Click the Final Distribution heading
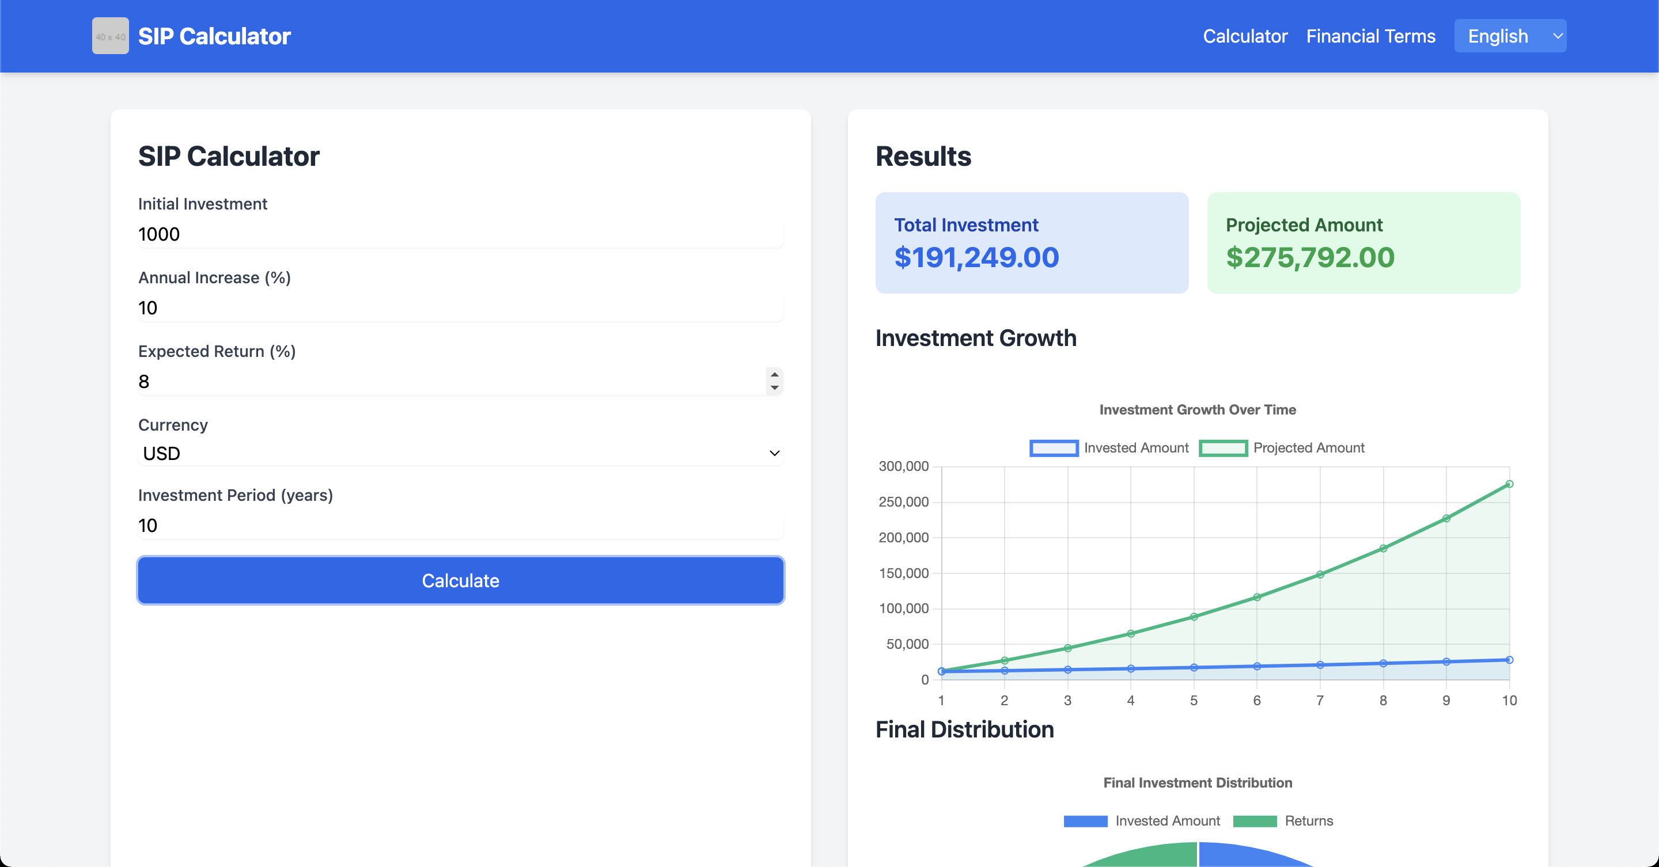The image size is (1659, 867). pos(964,729)
